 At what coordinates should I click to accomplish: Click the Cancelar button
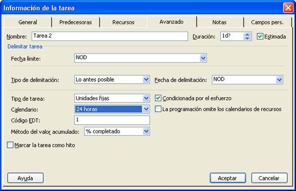(x=269, y=178)
